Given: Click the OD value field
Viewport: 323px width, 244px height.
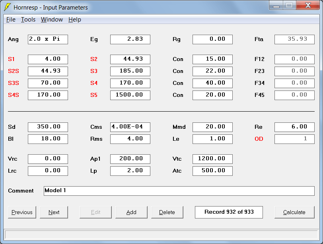Looking at the screenshot, I should coord(295,139).
